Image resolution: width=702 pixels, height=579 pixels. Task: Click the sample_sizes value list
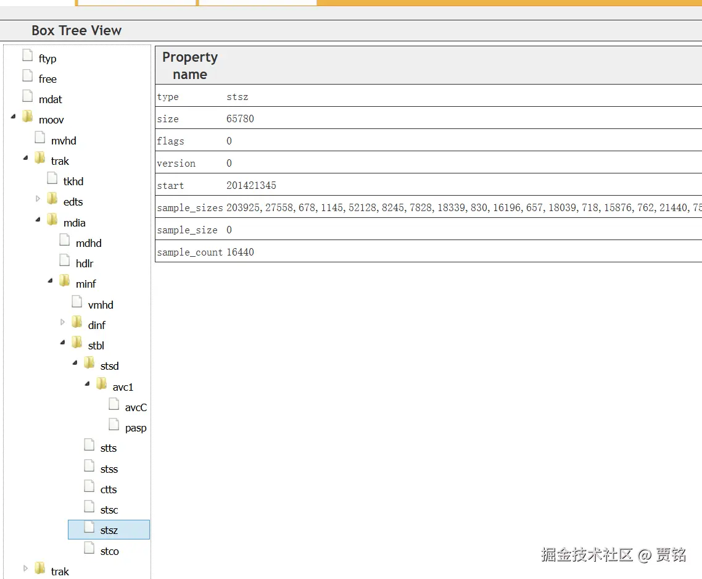[x=464, y=207]
